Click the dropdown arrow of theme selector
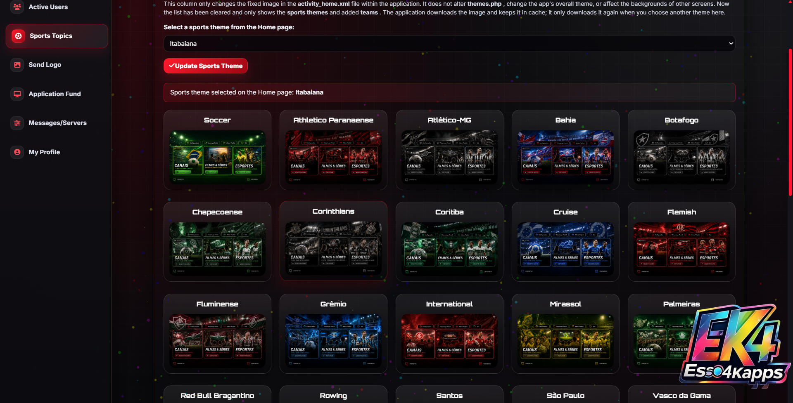The image size is (793, 403). 731,43
